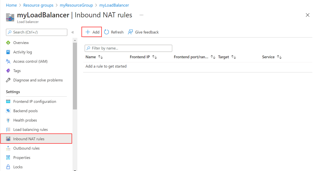
Task: Click the sidebar vertical scrollbar thumb
Action: tap(75, 76)
